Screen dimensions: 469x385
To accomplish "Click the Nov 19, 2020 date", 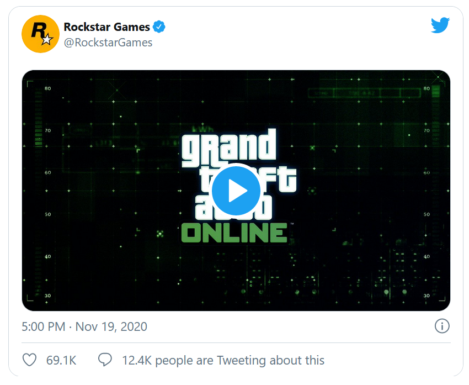I will (111, 326).
